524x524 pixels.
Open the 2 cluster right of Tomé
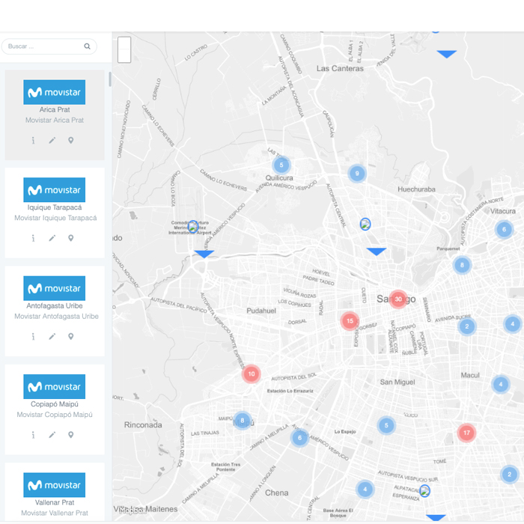[x=509, y=474]
